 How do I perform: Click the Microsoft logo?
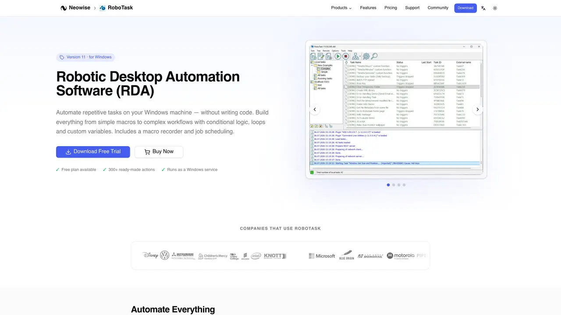pos(322,256)
